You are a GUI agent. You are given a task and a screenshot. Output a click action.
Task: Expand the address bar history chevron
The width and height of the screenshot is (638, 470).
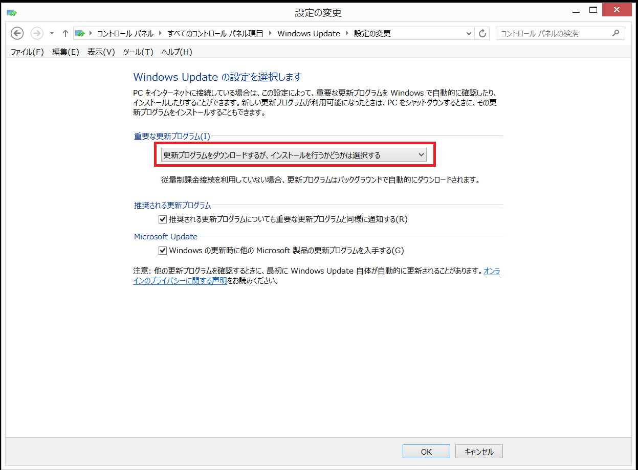click(469, 33)
